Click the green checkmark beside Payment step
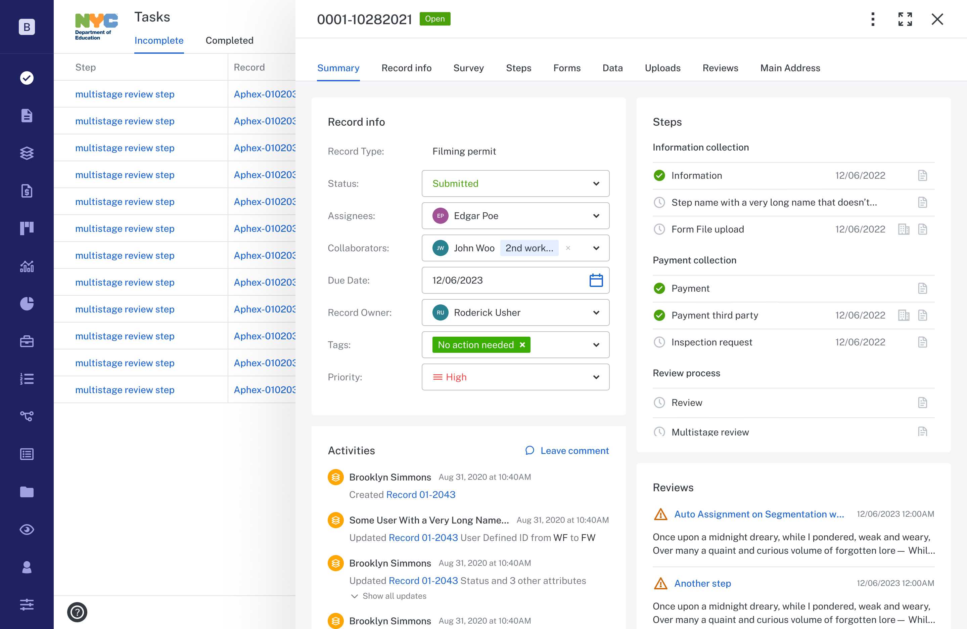Viewport: 967px width, 629px height. pyautogui.click(x=659, y=288)
